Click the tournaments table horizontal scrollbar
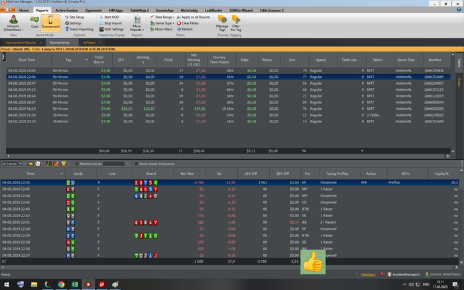Screen dimensions: 464x290 click(228, 156)
